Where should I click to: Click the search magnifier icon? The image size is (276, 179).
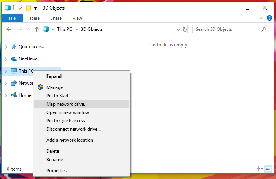pyautogui.click(x=263, y=29)
